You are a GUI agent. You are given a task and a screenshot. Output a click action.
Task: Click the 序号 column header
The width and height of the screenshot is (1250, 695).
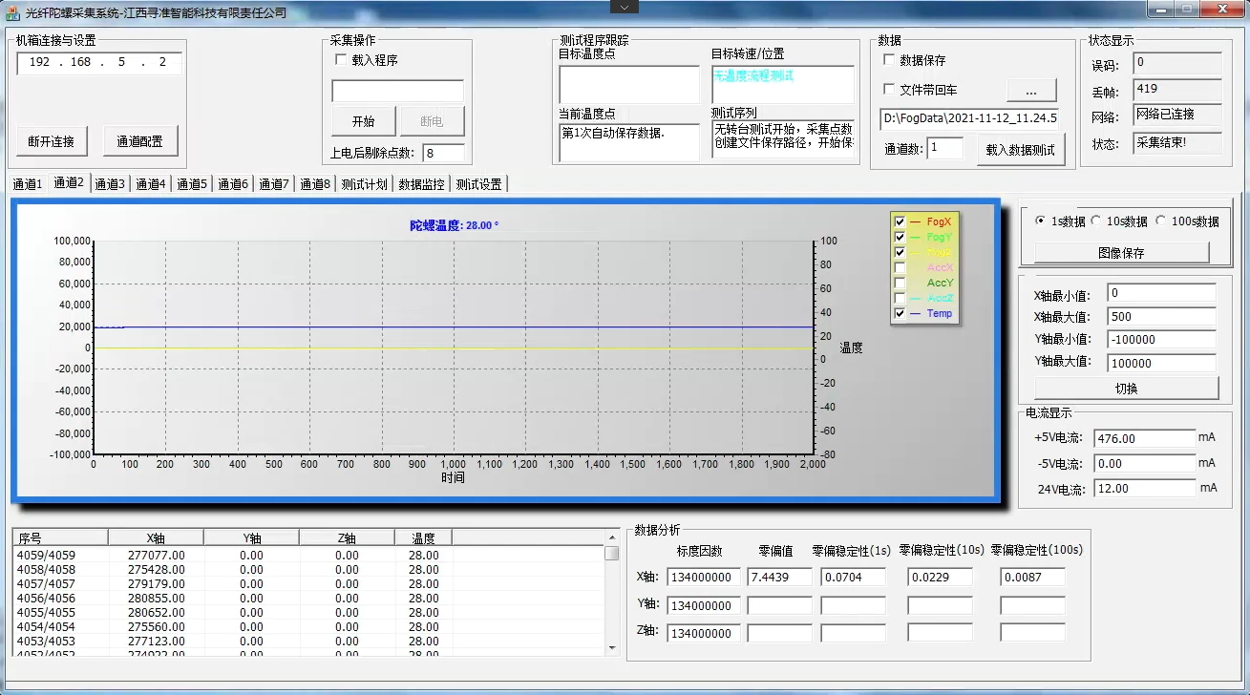(60, 537)
